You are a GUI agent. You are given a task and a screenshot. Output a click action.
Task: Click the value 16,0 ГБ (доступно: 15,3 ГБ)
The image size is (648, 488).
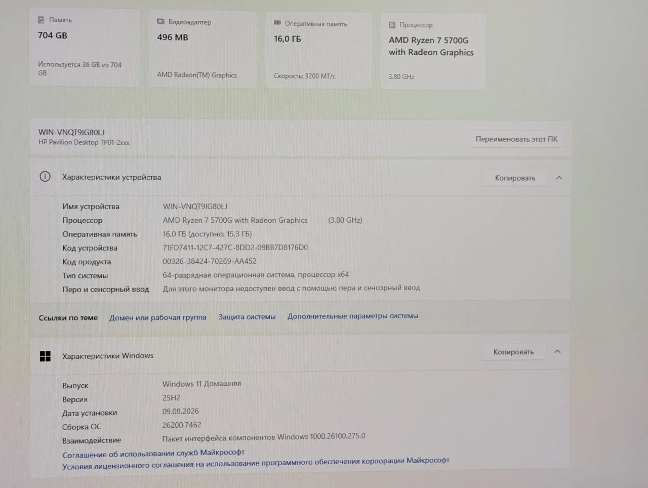[207, 234]
